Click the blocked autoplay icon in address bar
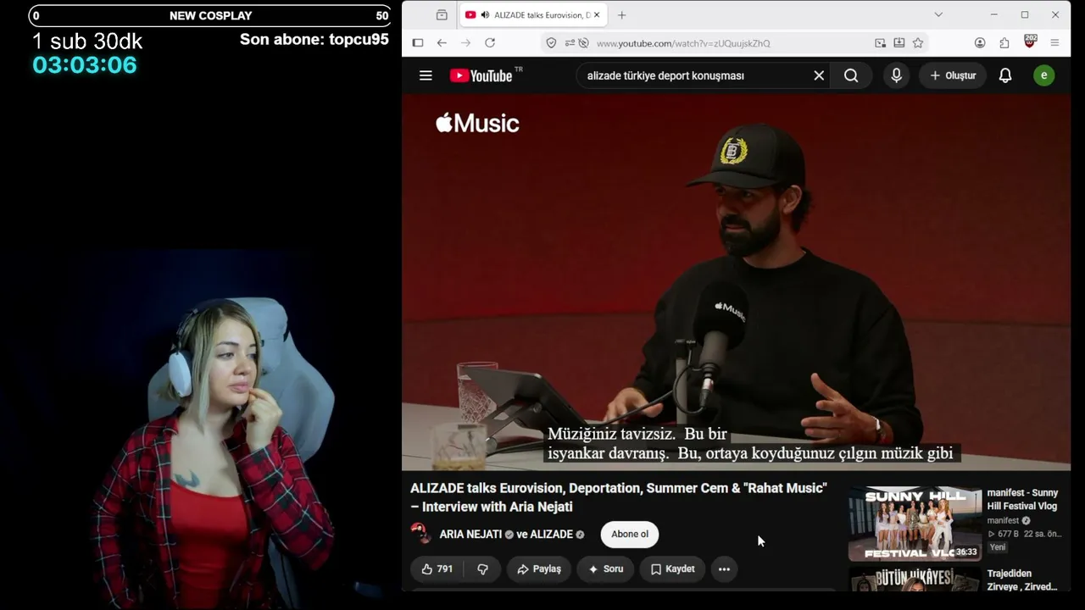This screenshot has width=1085, height=610. pyautogui.click(x=583, y=42)
